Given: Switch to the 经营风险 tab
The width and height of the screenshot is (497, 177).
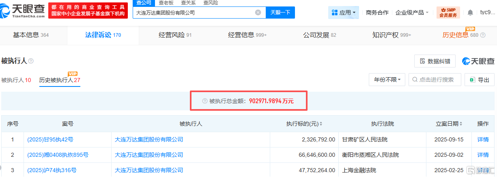Looking at the screenshot, I should (175, 35).
